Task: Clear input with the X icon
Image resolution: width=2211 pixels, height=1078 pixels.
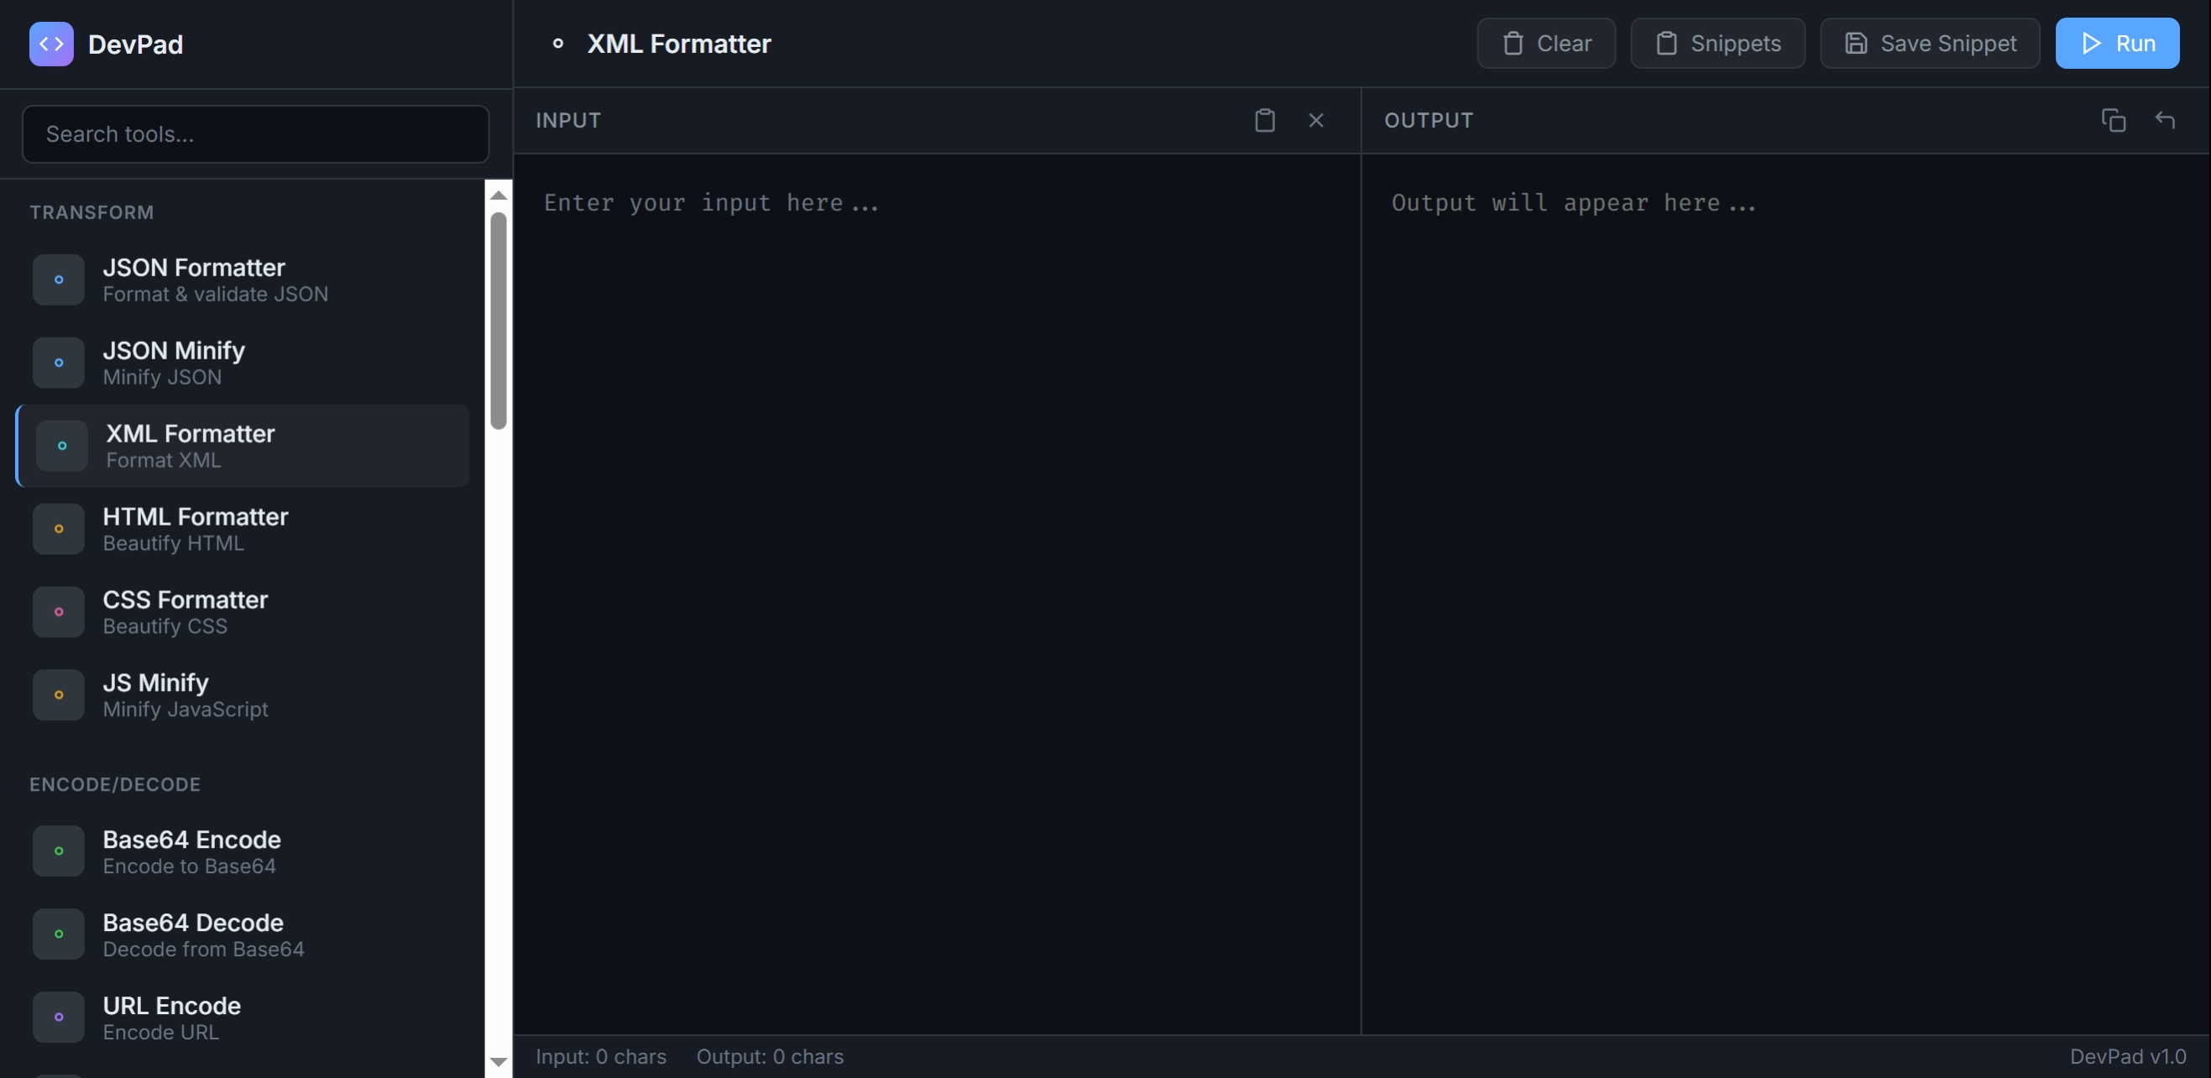Action: pos(1316,120)
